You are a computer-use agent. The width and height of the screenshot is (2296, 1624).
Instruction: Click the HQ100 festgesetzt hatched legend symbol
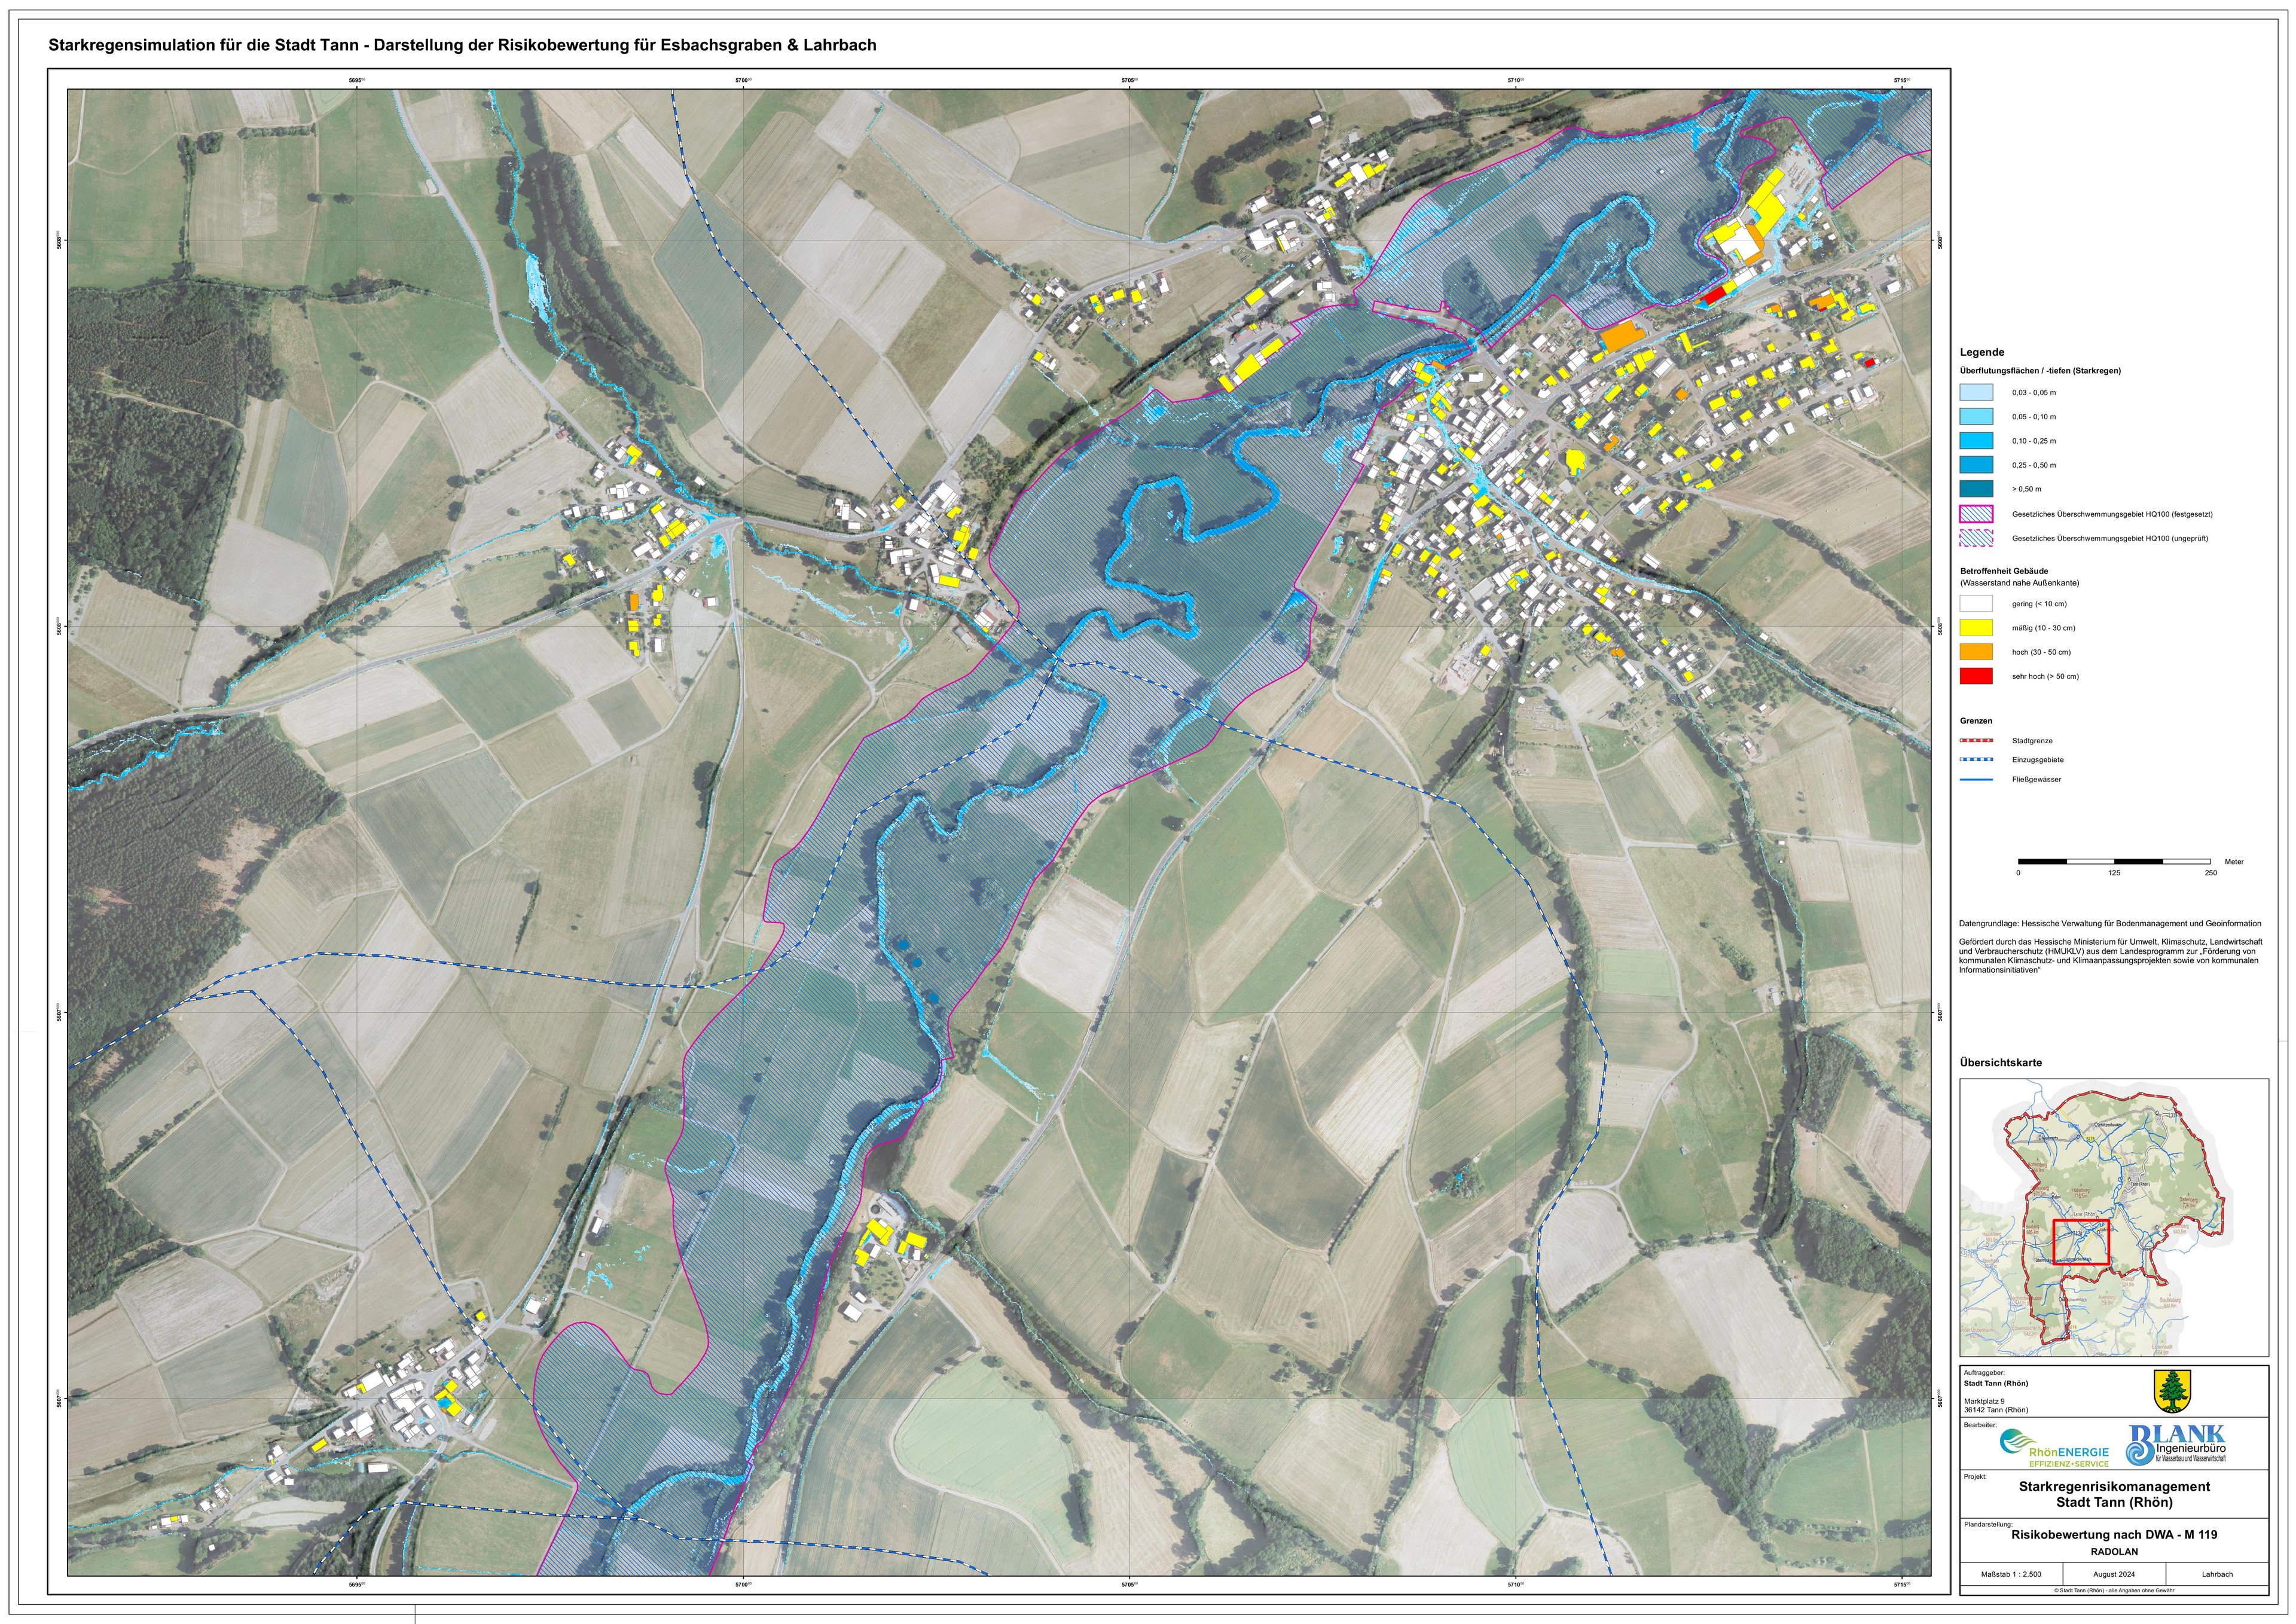tap(1976, 514)
